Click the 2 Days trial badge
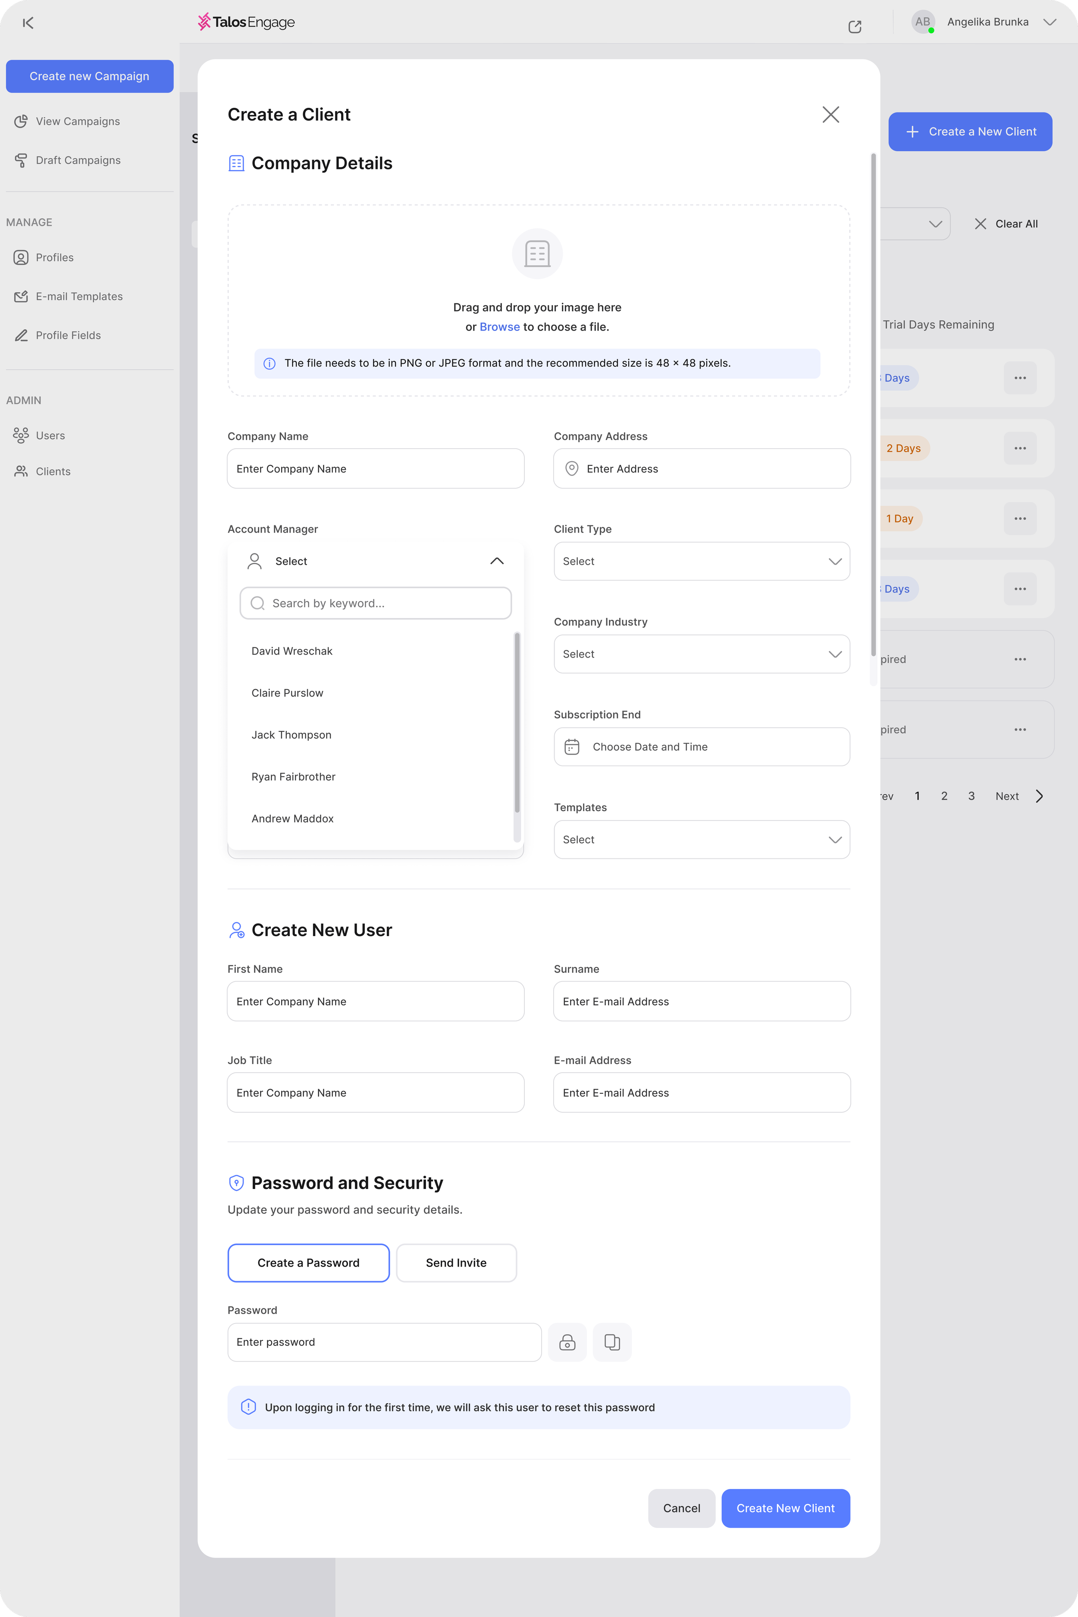The height and width of the screenshot is (1617, 1078). coord(903,449)
